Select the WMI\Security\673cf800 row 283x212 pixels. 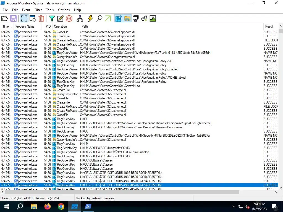pos(139,136)
